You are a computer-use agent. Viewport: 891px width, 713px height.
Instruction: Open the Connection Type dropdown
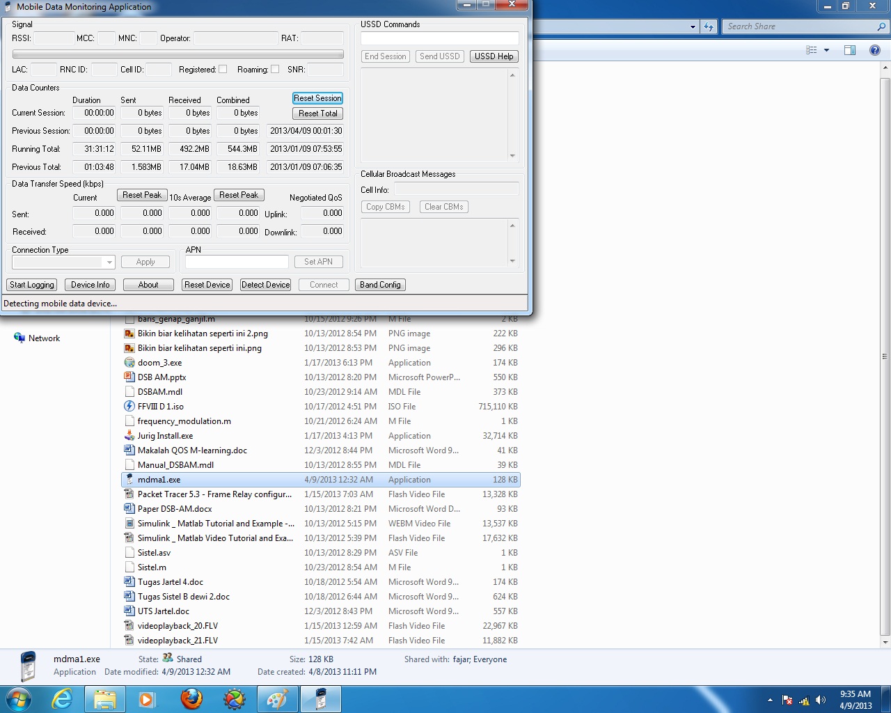tap(109, 262)
